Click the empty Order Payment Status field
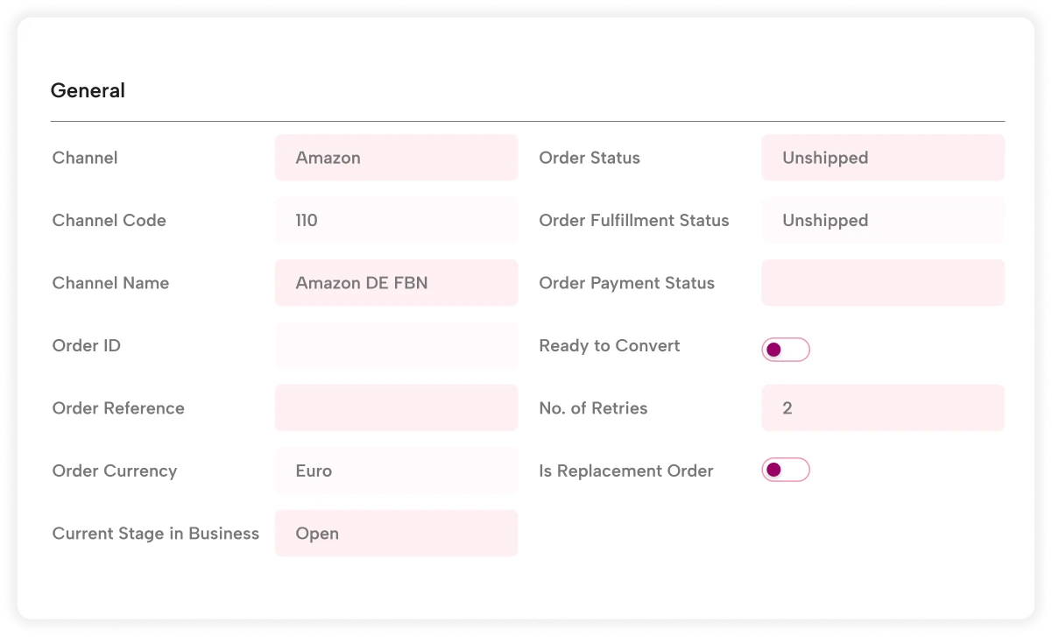The height and width of the screenshot is (637, 1052). (x=882, y=283)
